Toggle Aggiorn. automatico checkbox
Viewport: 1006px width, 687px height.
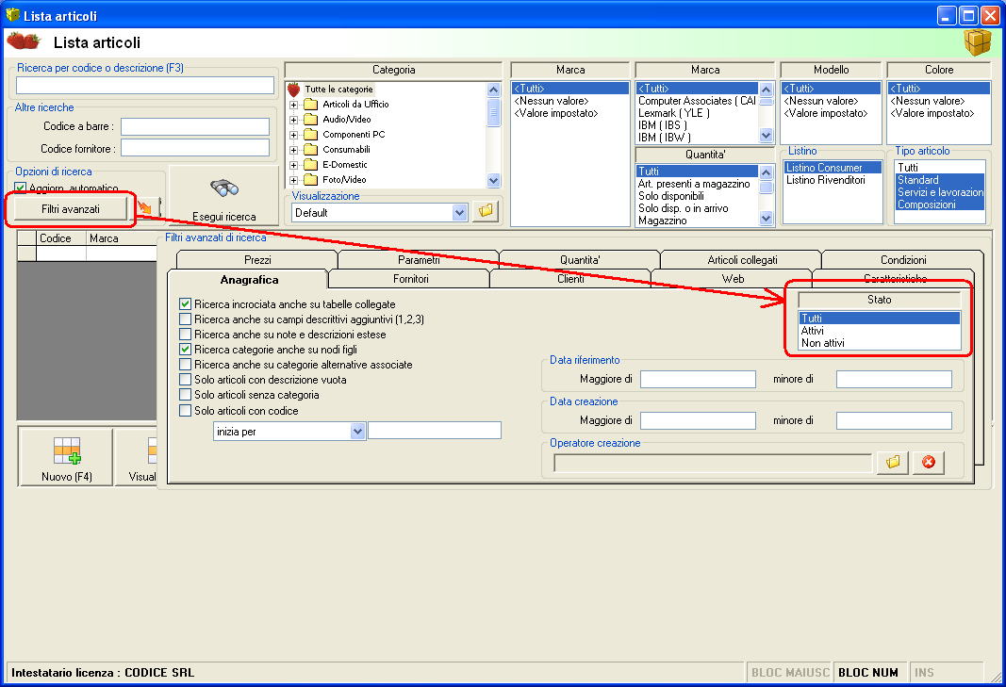pyautogui.click(x=21, y=188)
